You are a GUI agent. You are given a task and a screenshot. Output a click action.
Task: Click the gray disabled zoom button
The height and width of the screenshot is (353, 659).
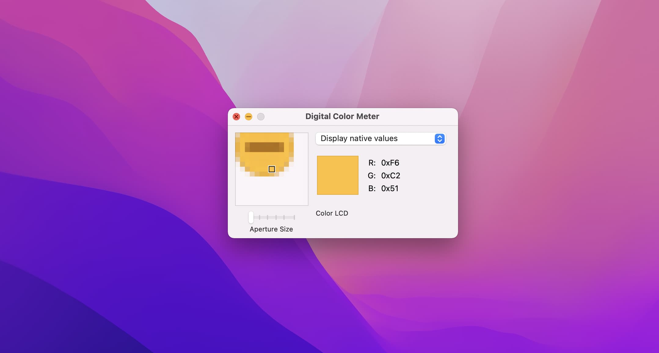click(x=261, y=117)
